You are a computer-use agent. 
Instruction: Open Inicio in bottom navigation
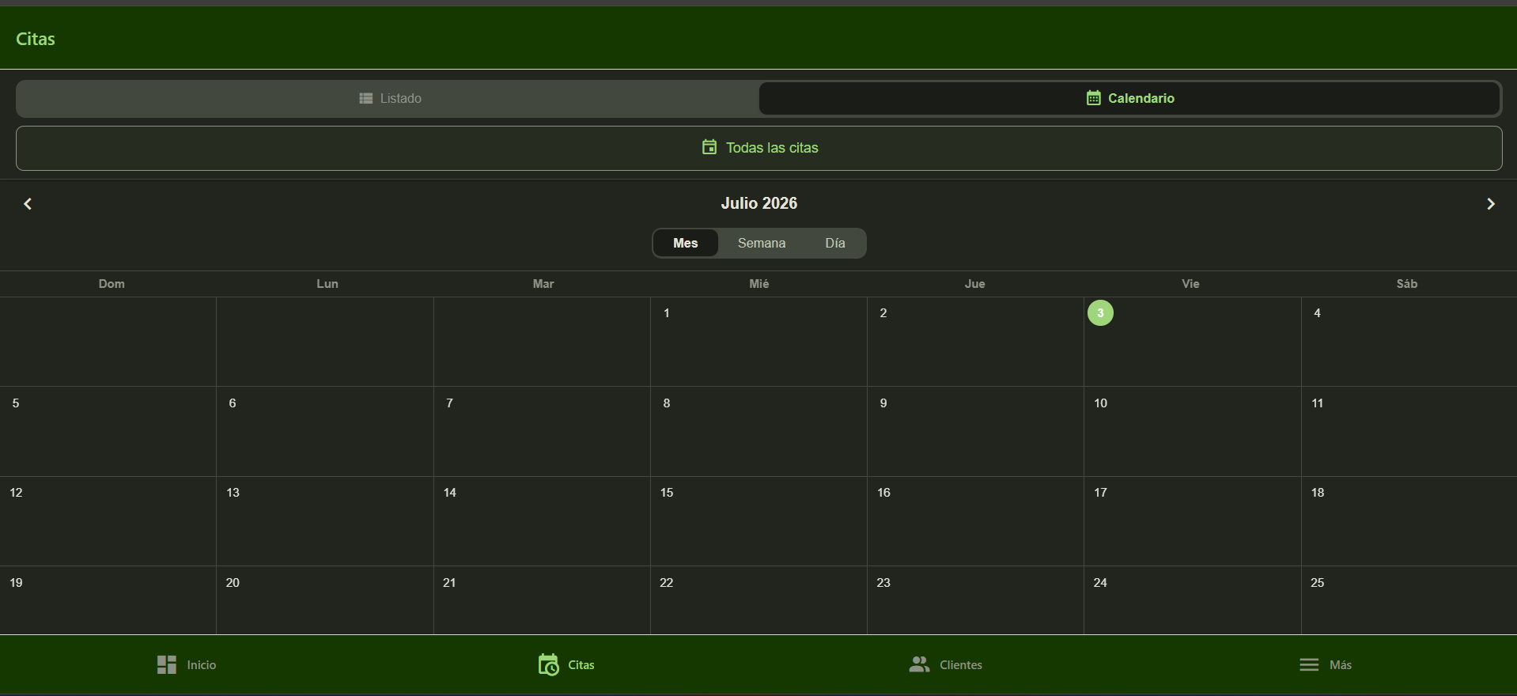point(187,664)
